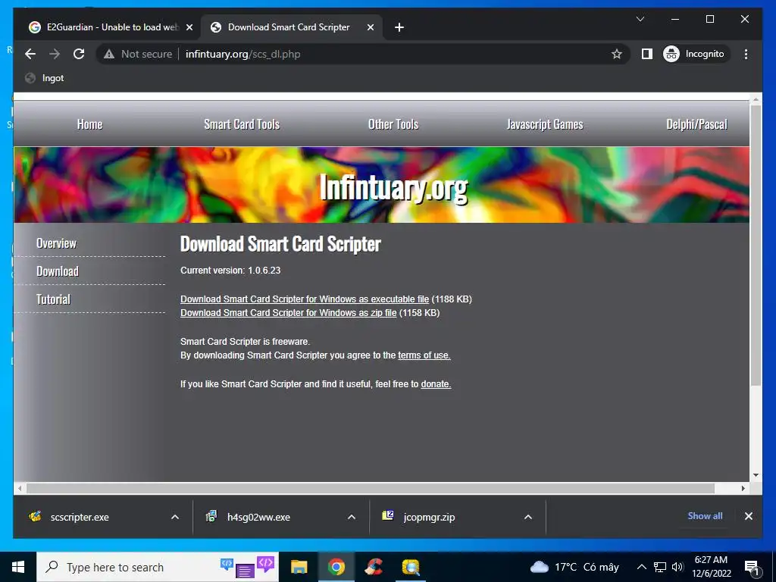Open the network tray icon
The height and width of the screenshot is (582, 776).
pyautogui.click(x=660, y=567)
